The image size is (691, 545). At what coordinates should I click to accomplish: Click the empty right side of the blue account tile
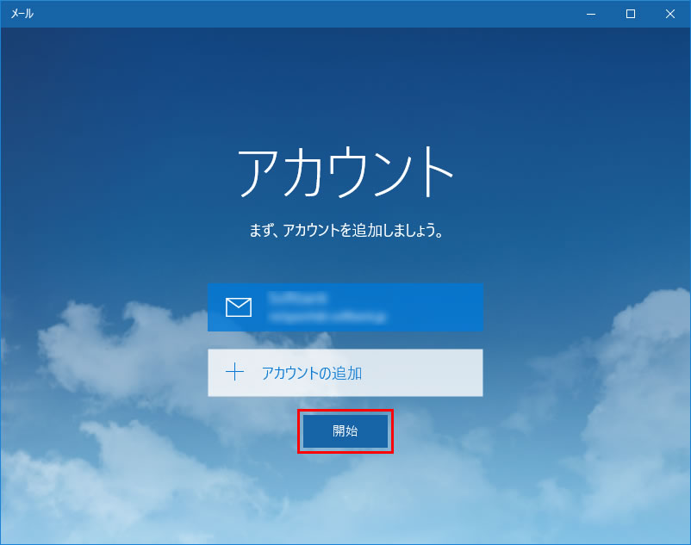coord(439,307)
